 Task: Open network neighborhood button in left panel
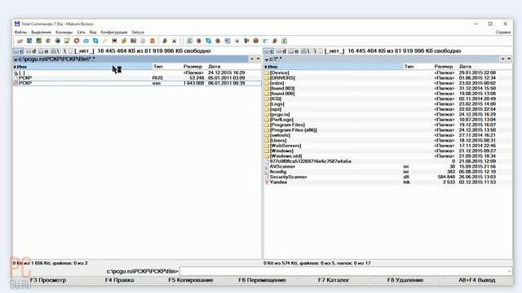coord(55,50)
